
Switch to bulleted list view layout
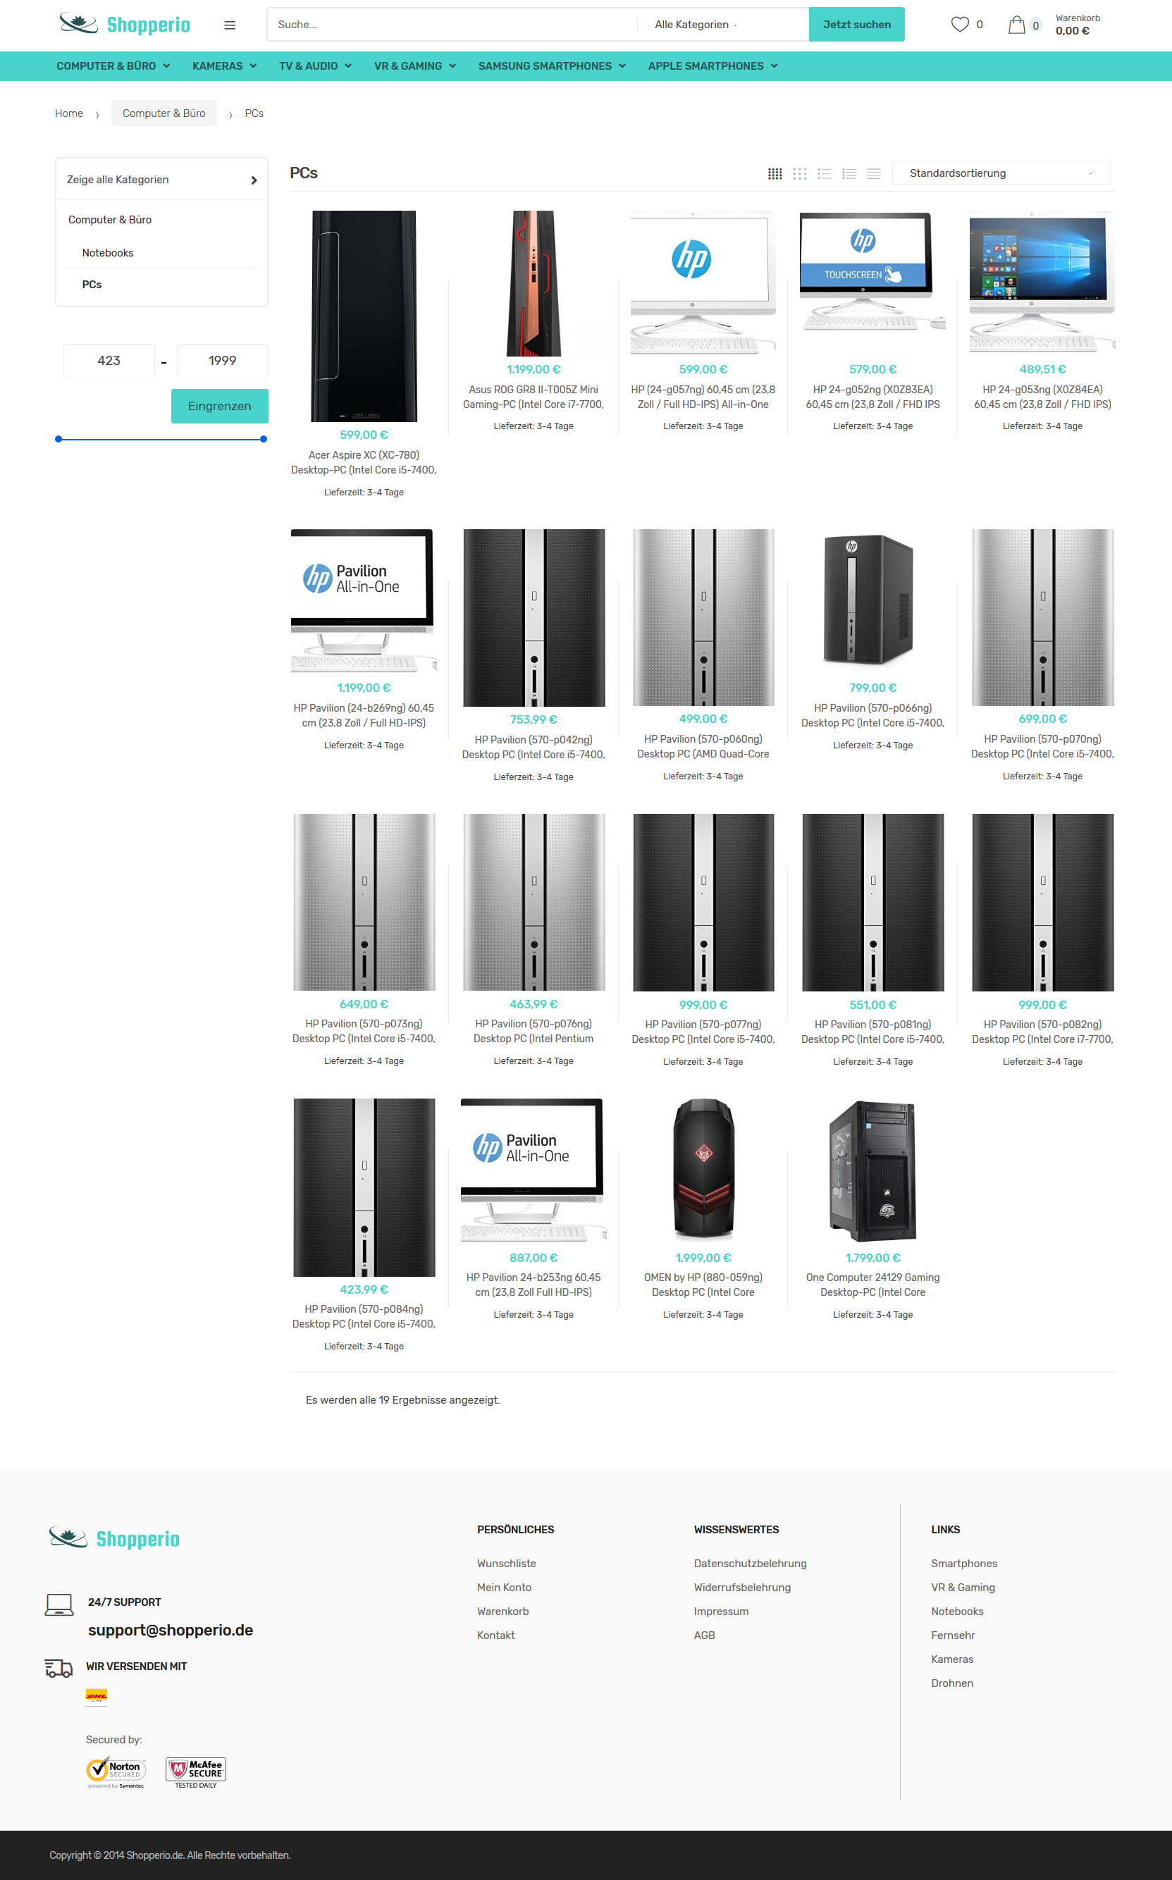point(824,173)
